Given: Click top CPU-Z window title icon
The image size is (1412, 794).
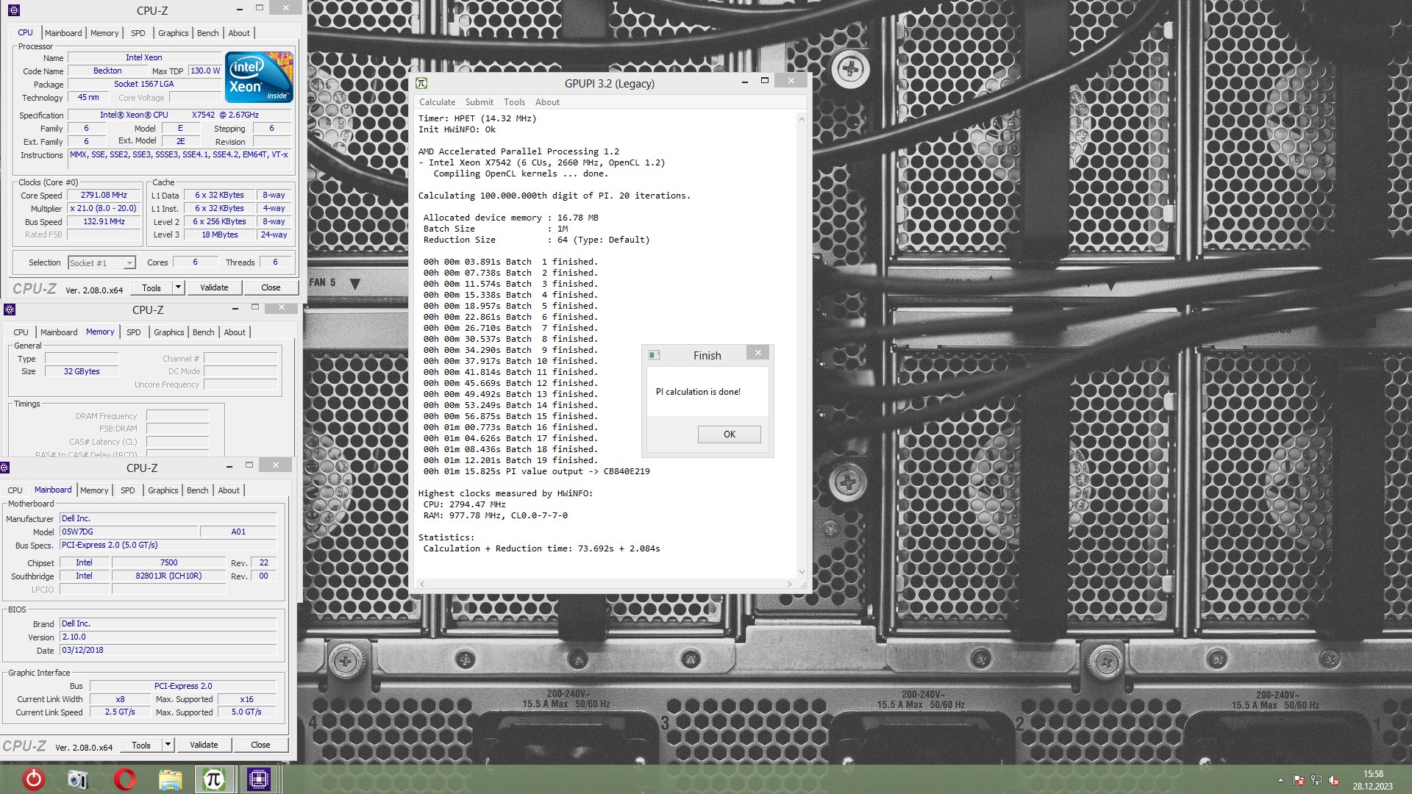Looking at the screenshot, I should click(13, 10).
